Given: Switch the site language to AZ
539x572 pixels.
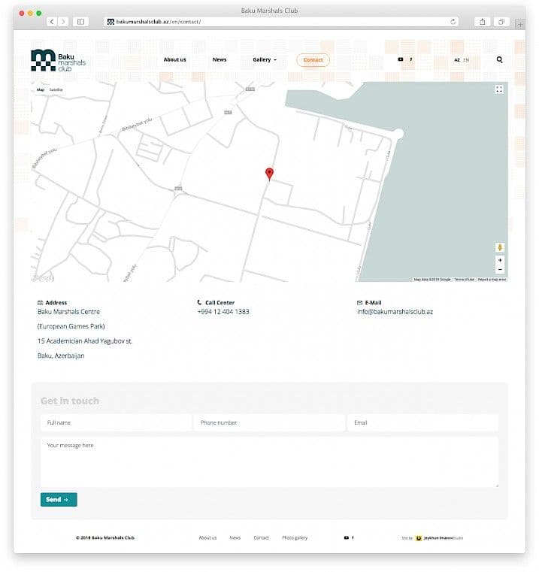Looking at the screenshot, I should [x=456, y=59].
